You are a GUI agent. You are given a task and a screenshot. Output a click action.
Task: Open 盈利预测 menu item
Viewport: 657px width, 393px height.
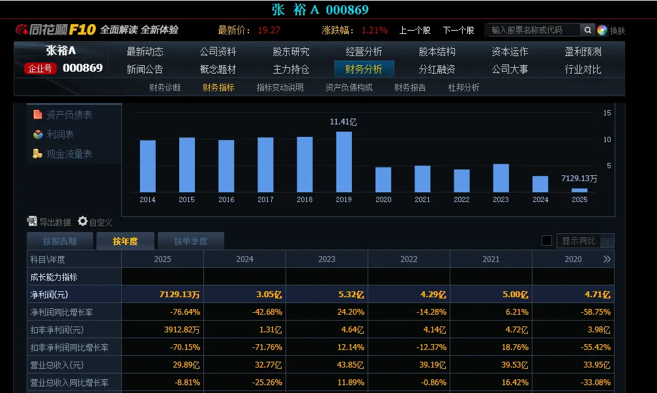coord(583,52)
